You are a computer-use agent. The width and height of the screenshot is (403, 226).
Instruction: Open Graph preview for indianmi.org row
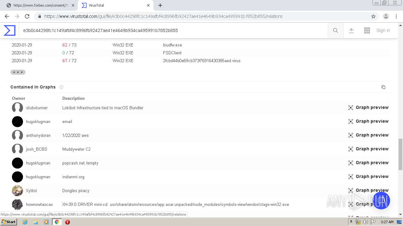point(368,177)
